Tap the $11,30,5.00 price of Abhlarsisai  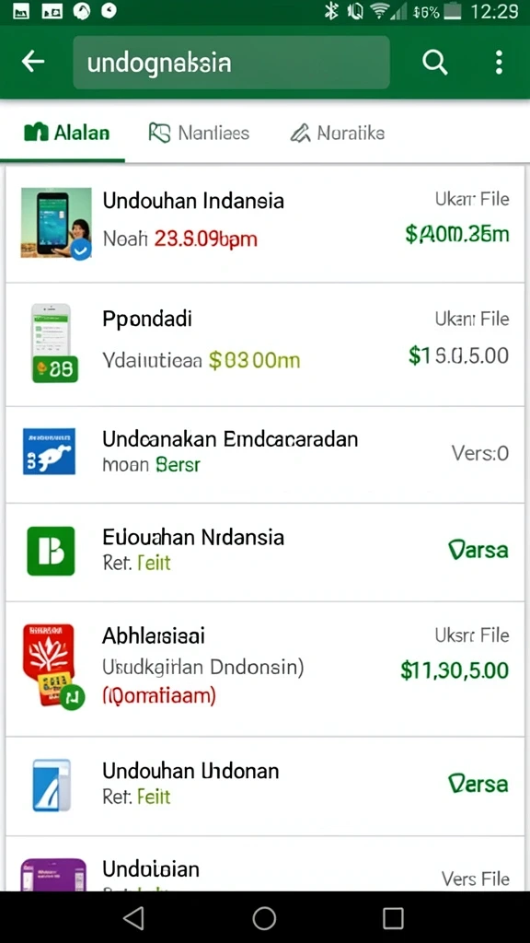(455, 670)
